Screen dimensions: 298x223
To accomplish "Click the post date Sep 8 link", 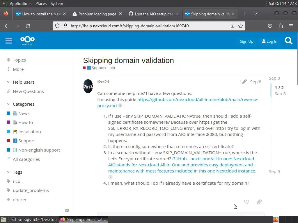I will (256, 82).
